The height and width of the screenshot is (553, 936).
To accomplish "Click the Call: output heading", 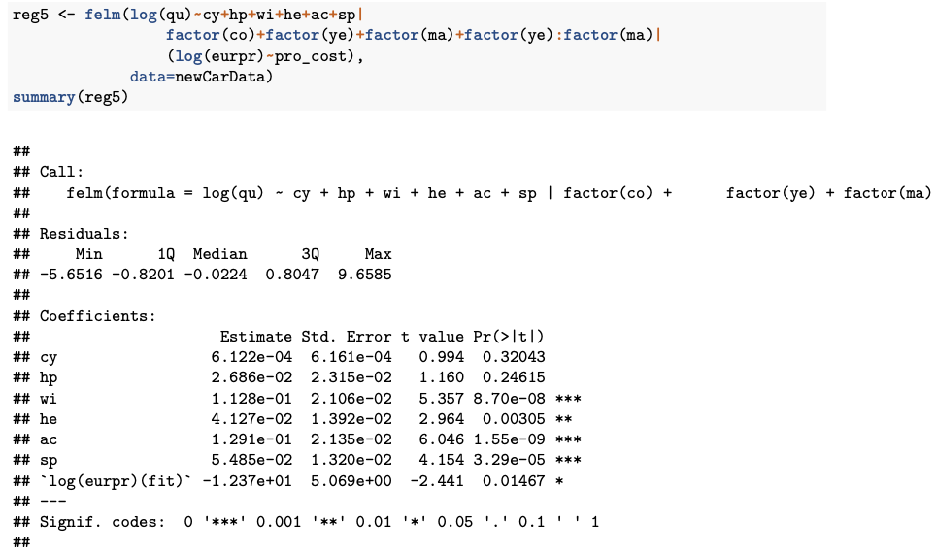I will pyautogui.click(x=61, y=172).
